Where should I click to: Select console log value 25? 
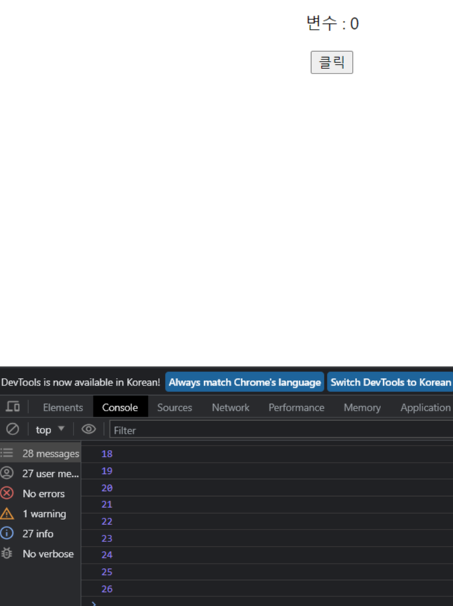(107, 572)
